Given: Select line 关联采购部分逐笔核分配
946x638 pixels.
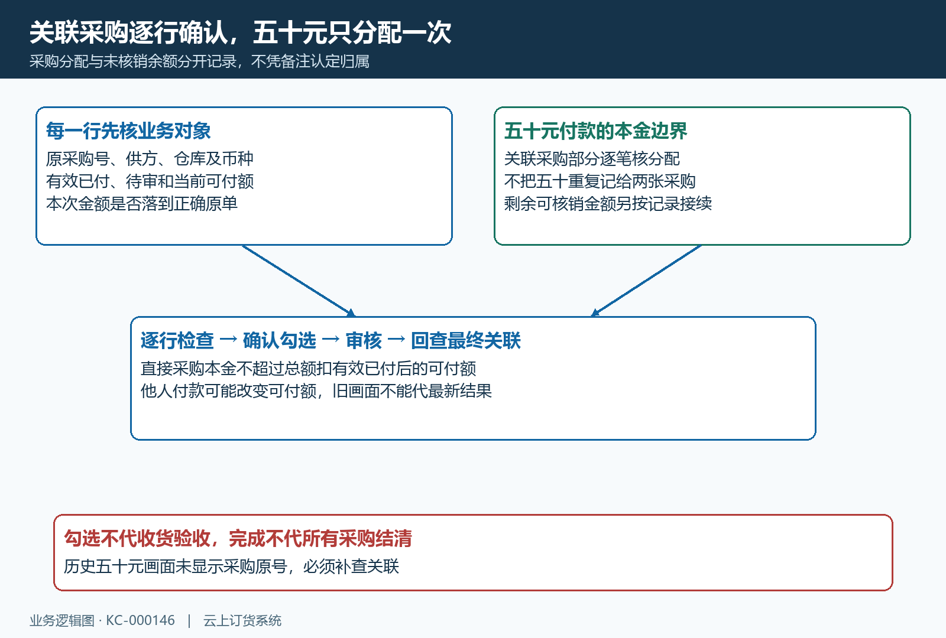Looking at the screenshot, I should pyautogui.click(x=592, y=158).
